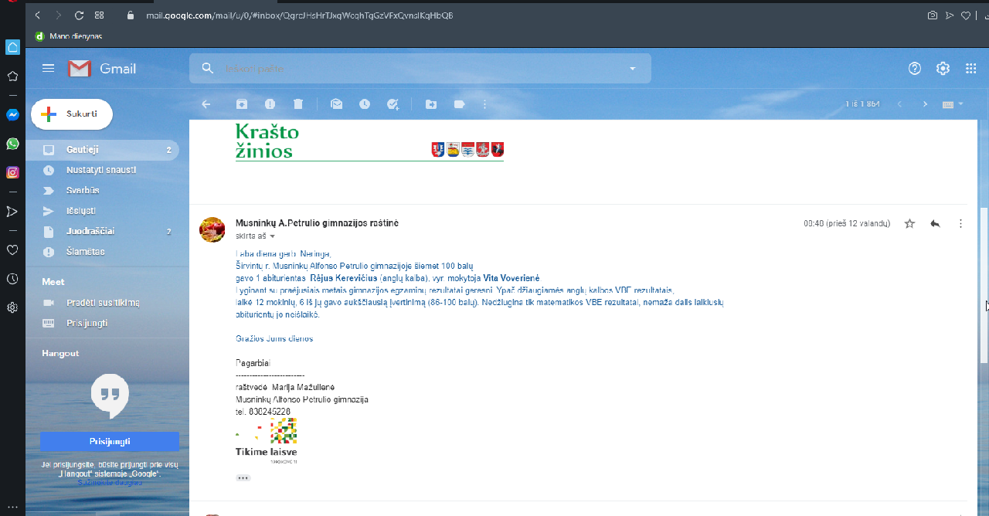Viewport: 989px width, 516px height.
Task: Go to the Juodraščiai drafts folder
Action: click(x=90, y=231)
